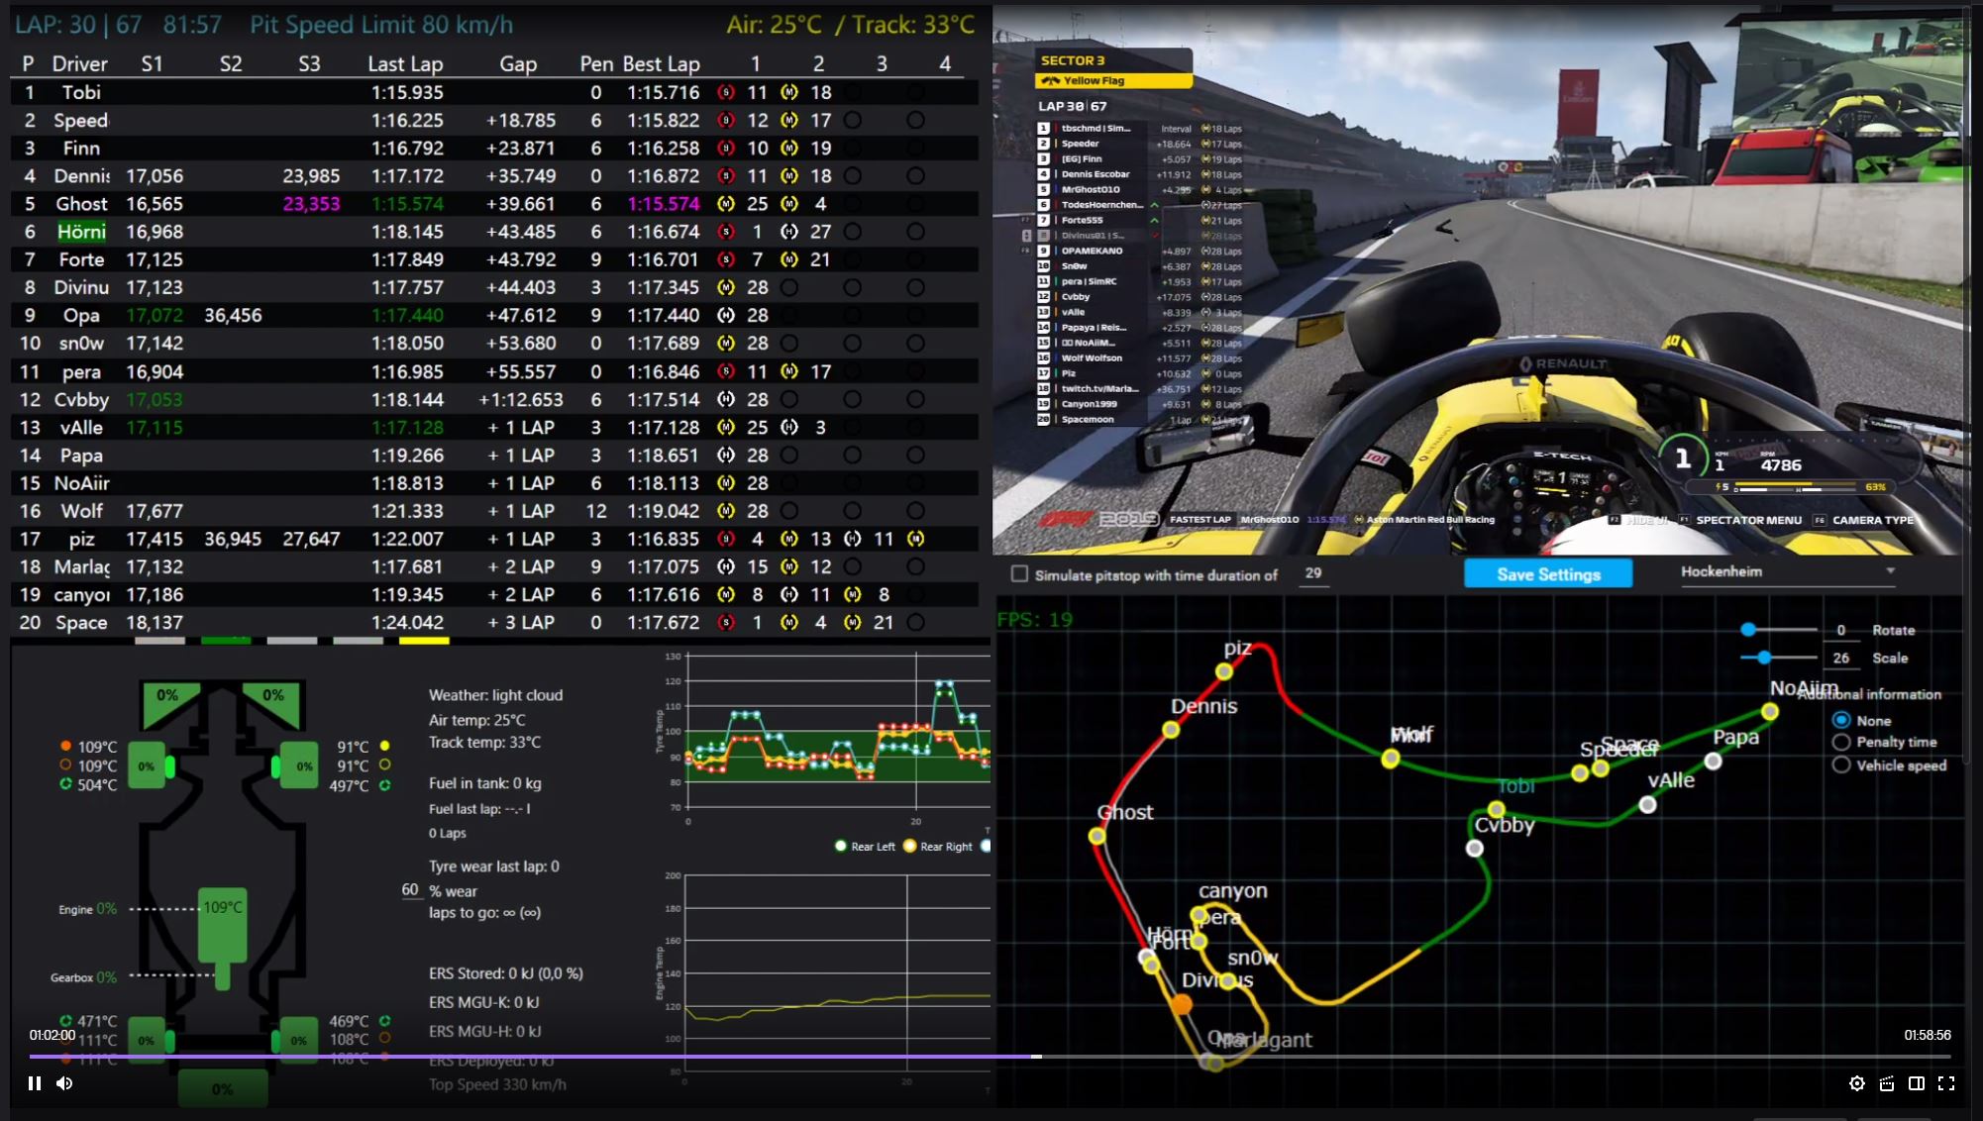Viewport: 1983px width, 1121px height.
Task: Enable Simulate pitstop checkbox
Action: pos(1019,573)
